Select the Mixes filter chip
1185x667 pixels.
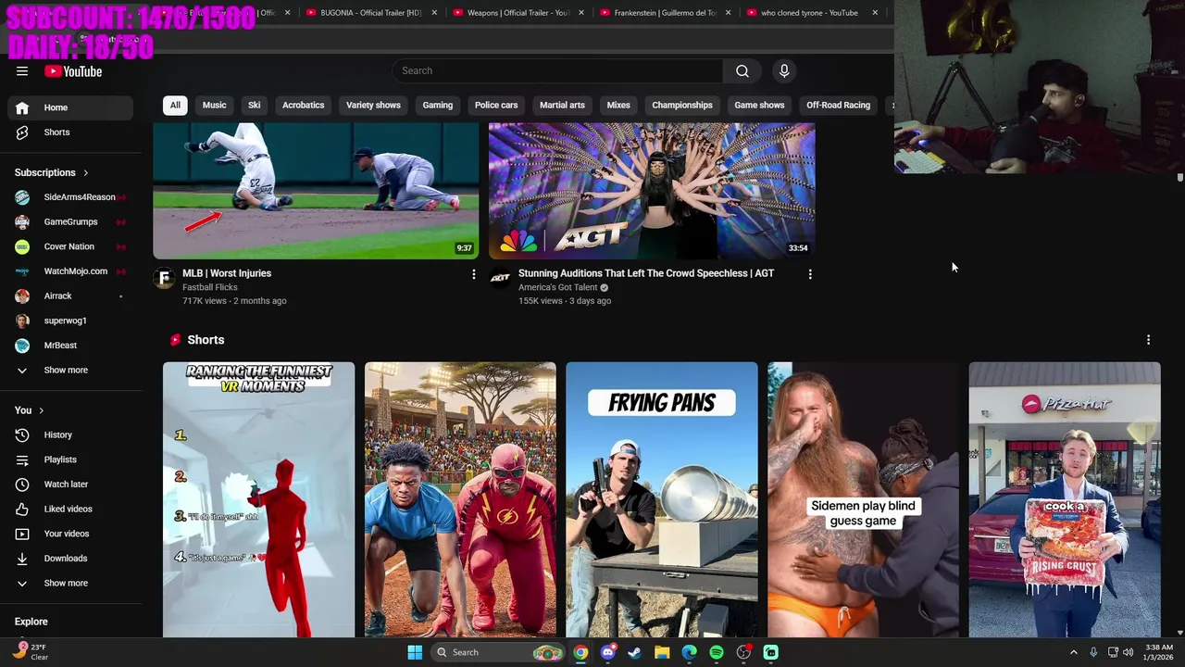618,105
